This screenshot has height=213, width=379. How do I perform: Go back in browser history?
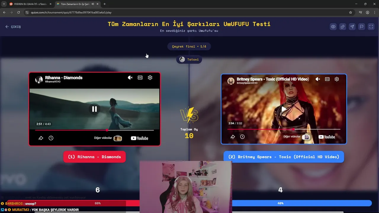coord(4,12)
